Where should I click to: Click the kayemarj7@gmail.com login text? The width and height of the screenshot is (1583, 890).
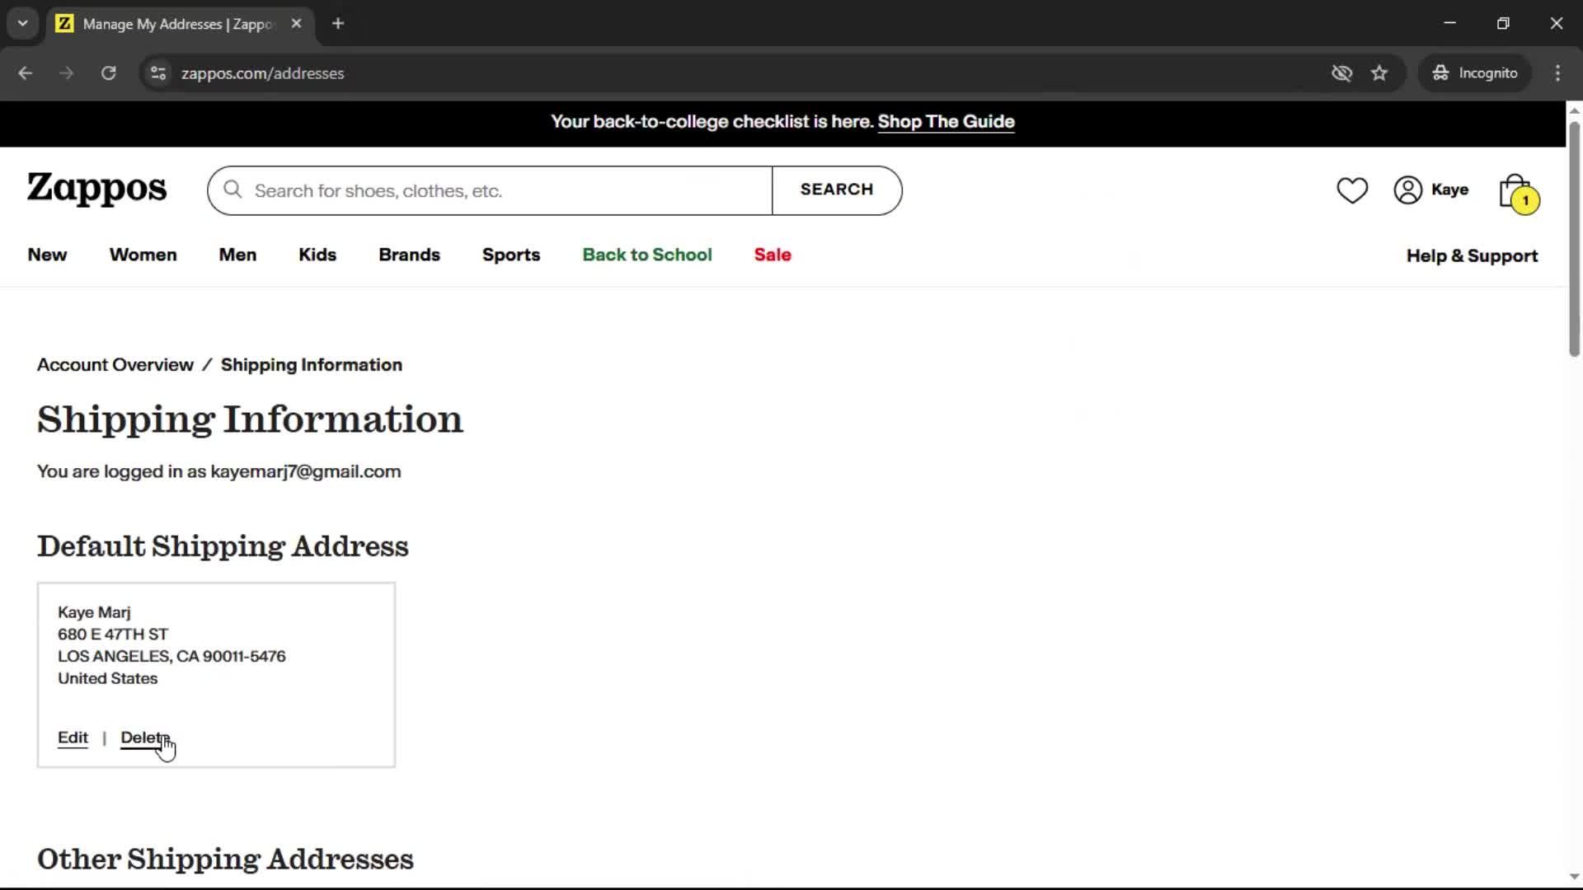click(306, 471)
